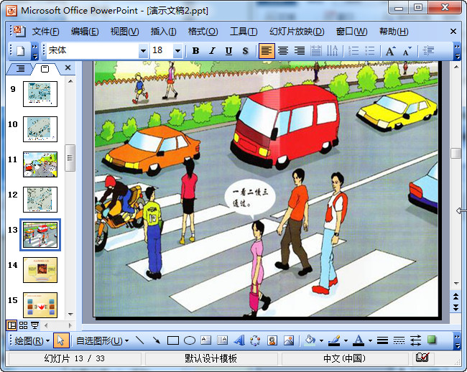
Task: Open the 绘图(R) drawing menu
Action: (x=32, y=340)
